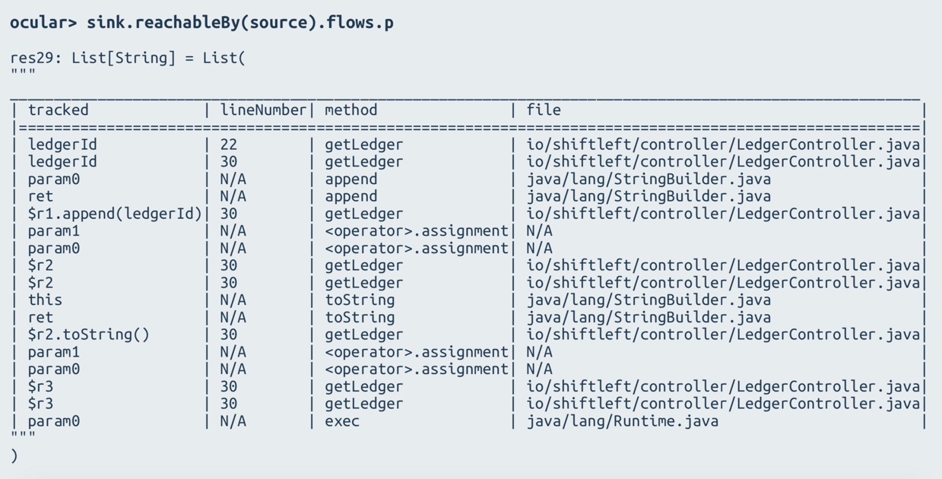Click the exec method cell

point(342,420)
